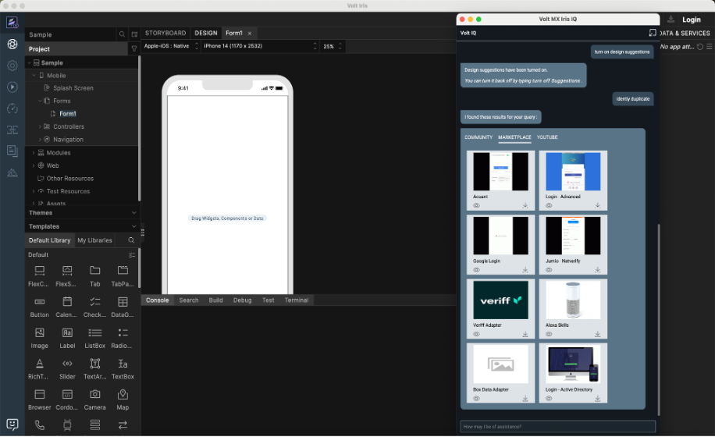Click the run/play icon in the left sidebar
This screenshot has width=715, height=437.
[x=12, y=87]
